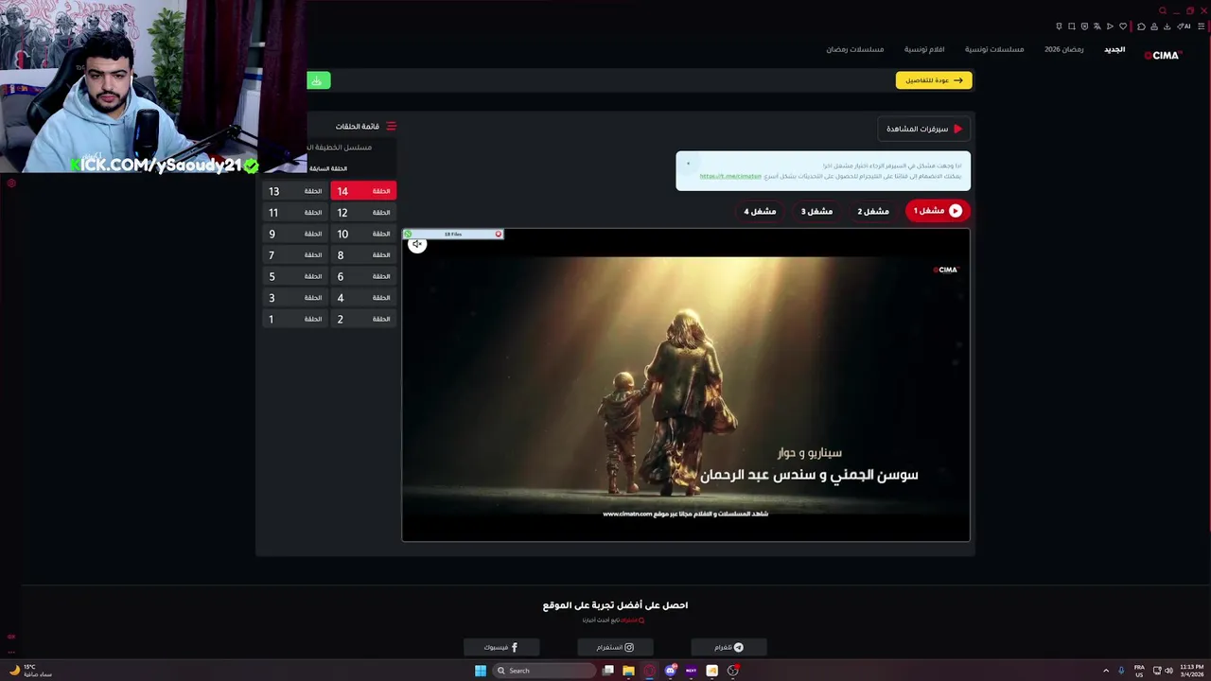Open the الجديد navigation menu item
The height and width of the screenshot is (681, 1211).
[x=1114, y=49]
